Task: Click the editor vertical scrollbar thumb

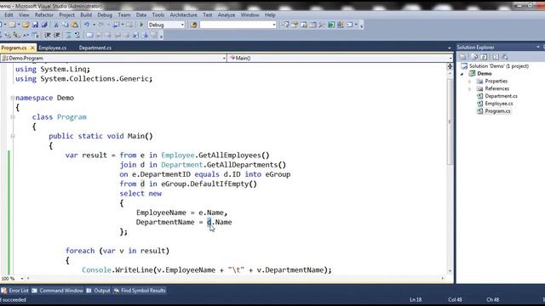Action: pos(450,122)
